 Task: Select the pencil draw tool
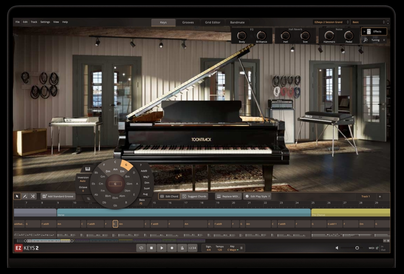25,196
